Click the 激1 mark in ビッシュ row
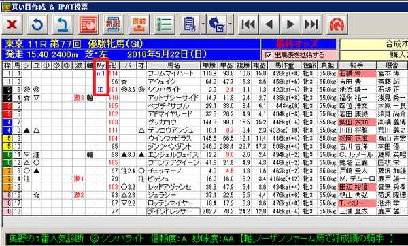408x246 pixels. (79, 179)
